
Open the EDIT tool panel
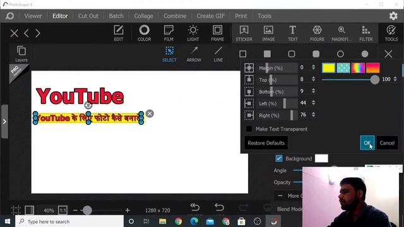119,33
